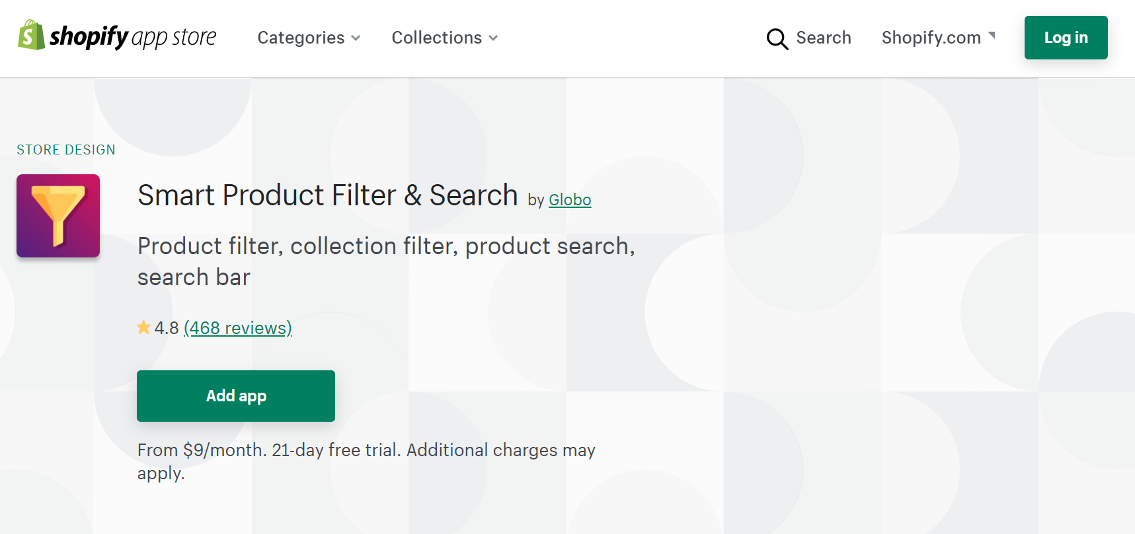Open the 468 reviews link
1135x534 pixels.
point(237,328)
